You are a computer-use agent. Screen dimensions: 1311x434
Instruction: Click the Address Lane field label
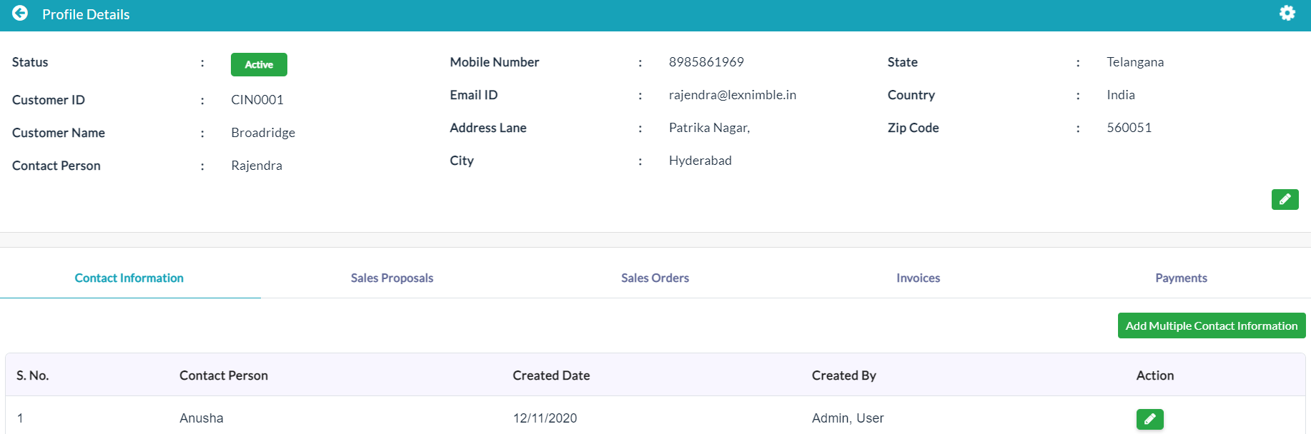tap(488, 128)
